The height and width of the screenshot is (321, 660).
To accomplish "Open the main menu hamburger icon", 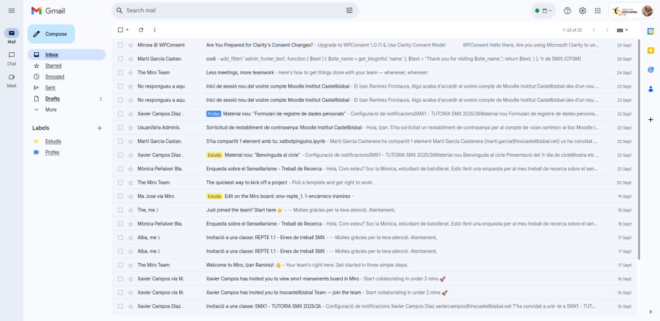I will coord(12,10).
